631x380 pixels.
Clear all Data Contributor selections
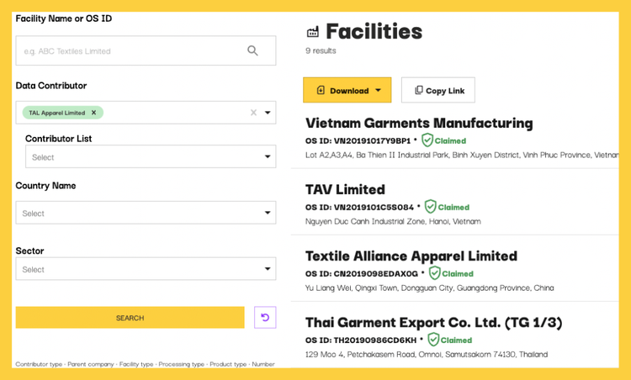point(253,113)
